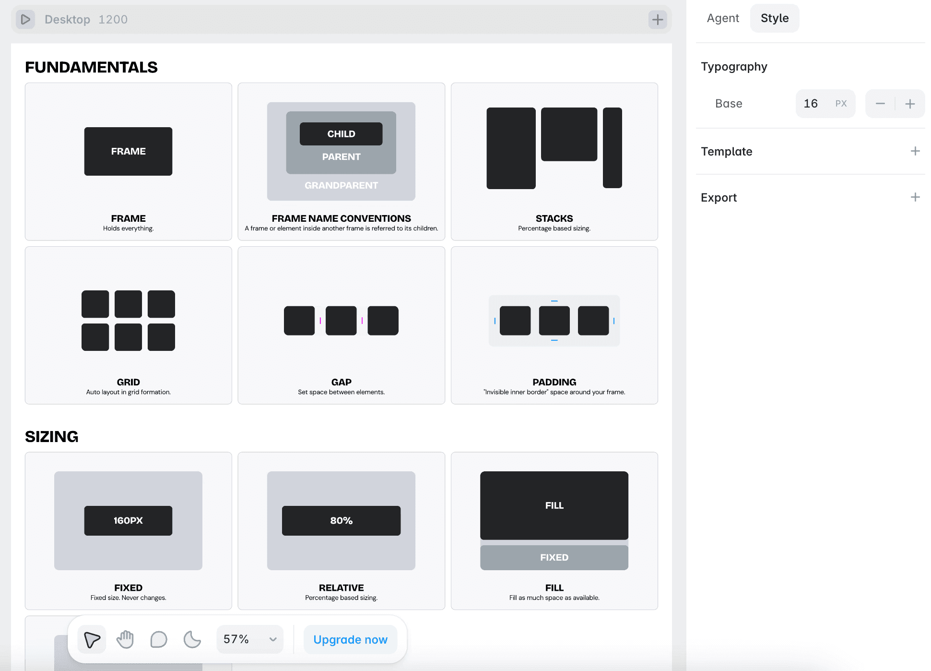Select the GRANDPARENT frame label
931x671 pixels.
pyautogui.click(x=341, y=185)
